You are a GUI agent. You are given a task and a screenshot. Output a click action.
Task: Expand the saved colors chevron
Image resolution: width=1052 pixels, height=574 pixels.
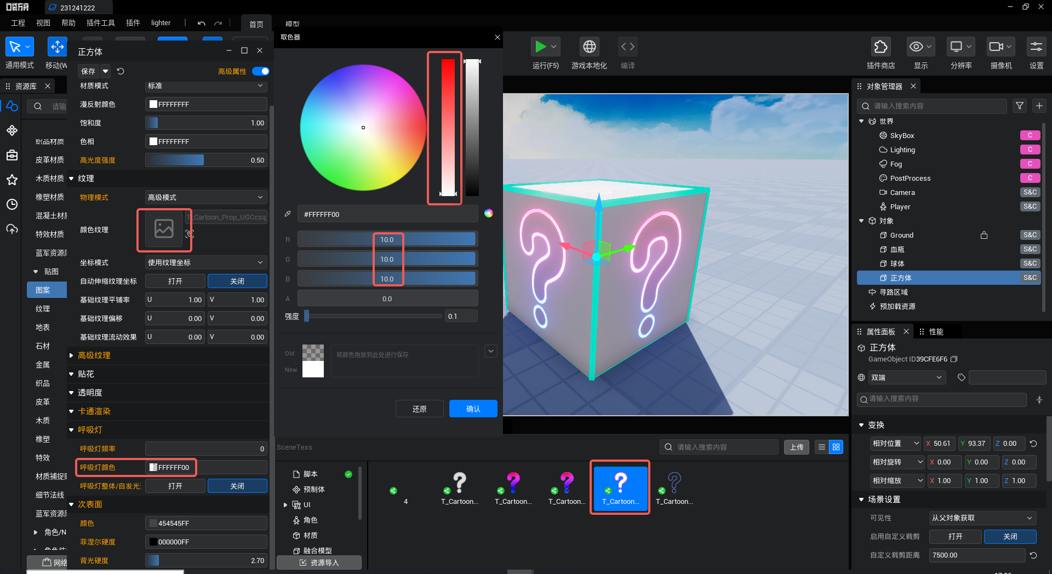pyautogui.click(x=491, y=351)
